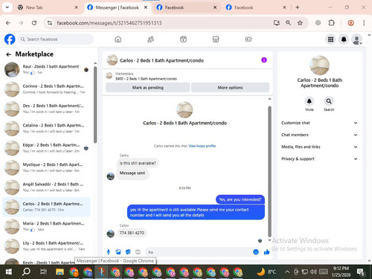Click the Facebook logo
The height and width of the screenshot is (279, 372).
[x=10, y=39]
